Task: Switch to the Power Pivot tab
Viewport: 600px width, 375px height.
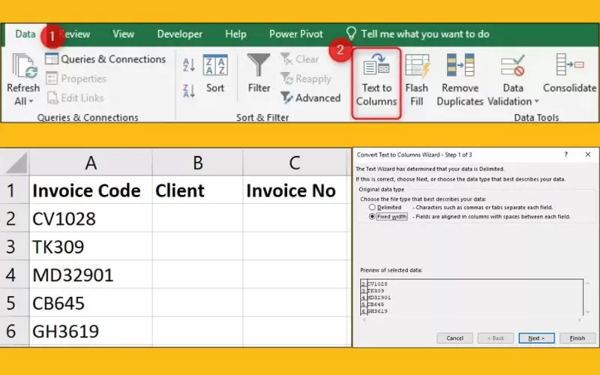Action: [x=295, y=34]
